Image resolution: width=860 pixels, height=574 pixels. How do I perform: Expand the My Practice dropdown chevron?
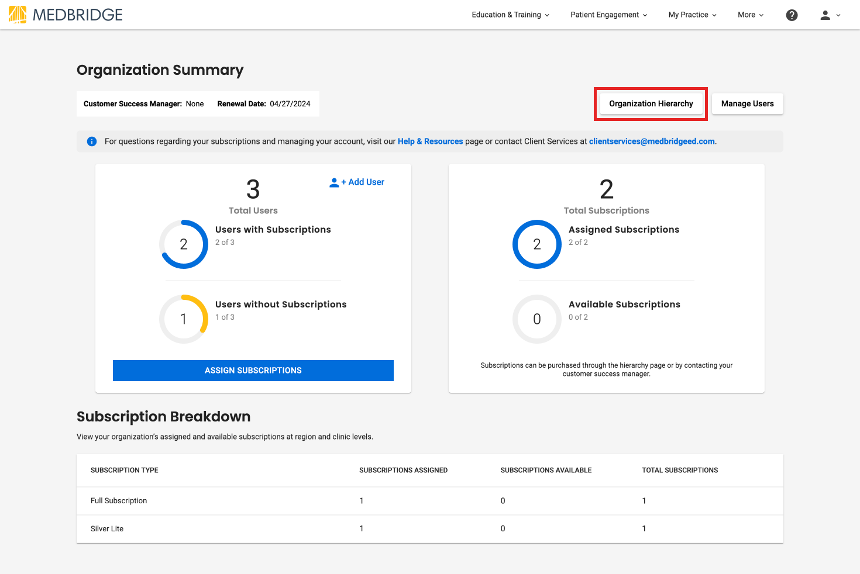(x=713, y=15)
